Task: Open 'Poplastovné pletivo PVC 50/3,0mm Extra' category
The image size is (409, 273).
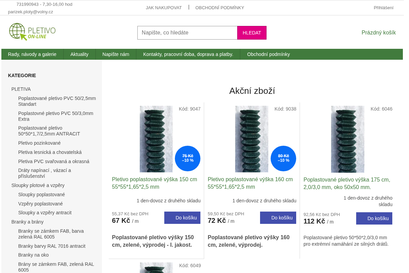Action: pos(56,116)
